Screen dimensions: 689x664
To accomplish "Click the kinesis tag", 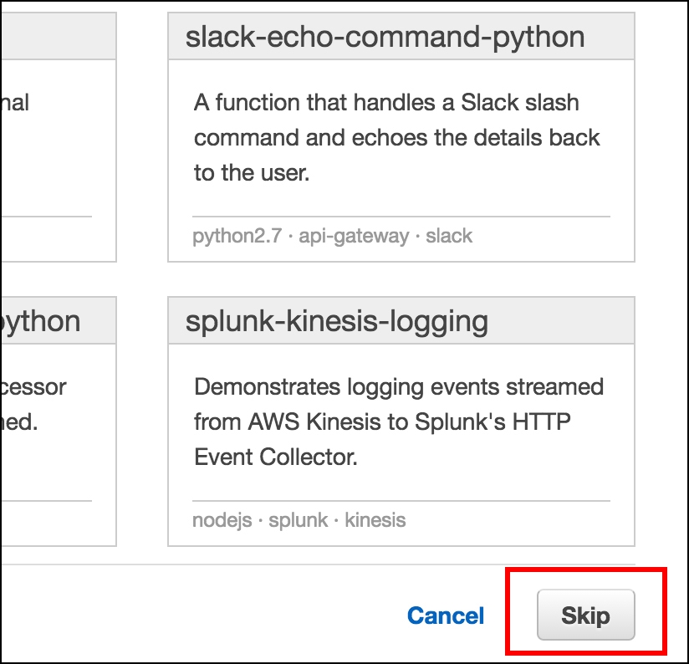I will (375, 520).
